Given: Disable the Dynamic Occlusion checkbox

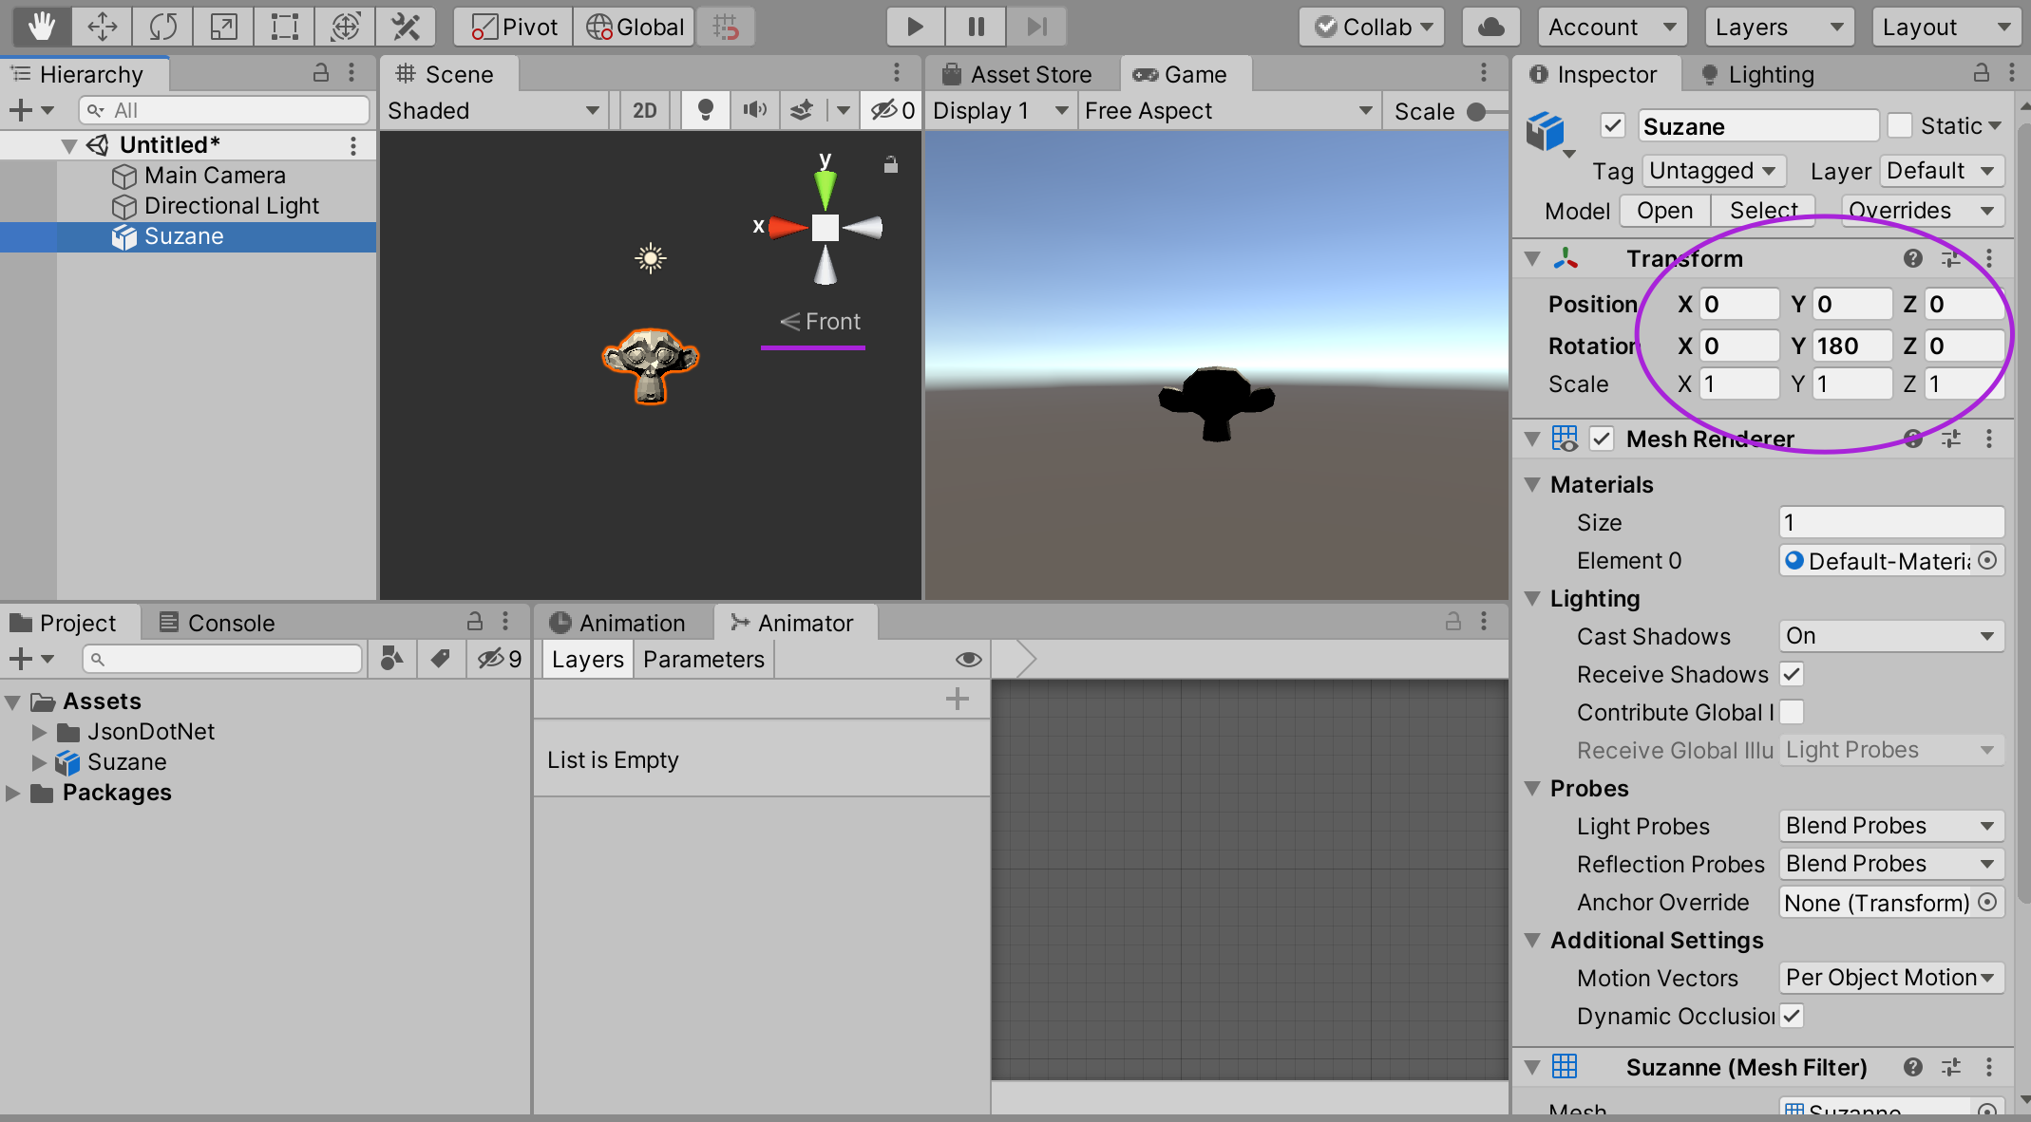Looking at the screenshot, I should (1793, 1016).
